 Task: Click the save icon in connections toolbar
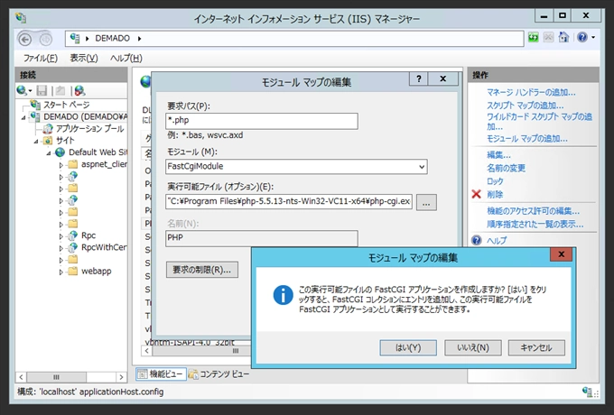(42, 91)
